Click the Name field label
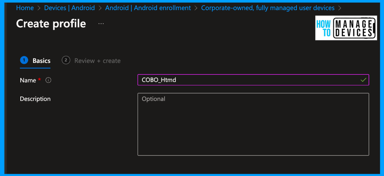This screenshot has height=176, width=384. click(x=28, y=80)
